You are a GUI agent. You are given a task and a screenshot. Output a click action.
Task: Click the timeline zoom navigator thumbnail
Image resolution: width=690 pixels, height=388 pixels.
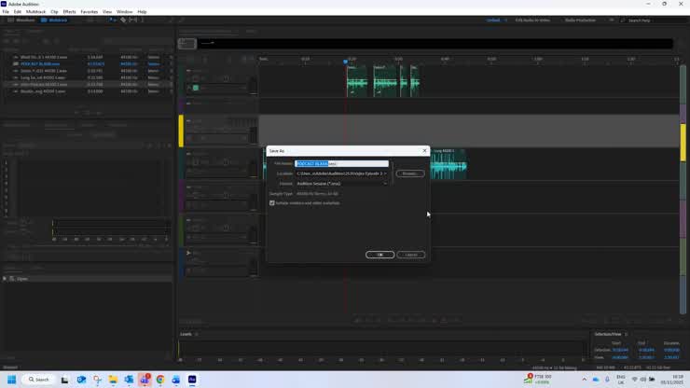click(187, 44)
